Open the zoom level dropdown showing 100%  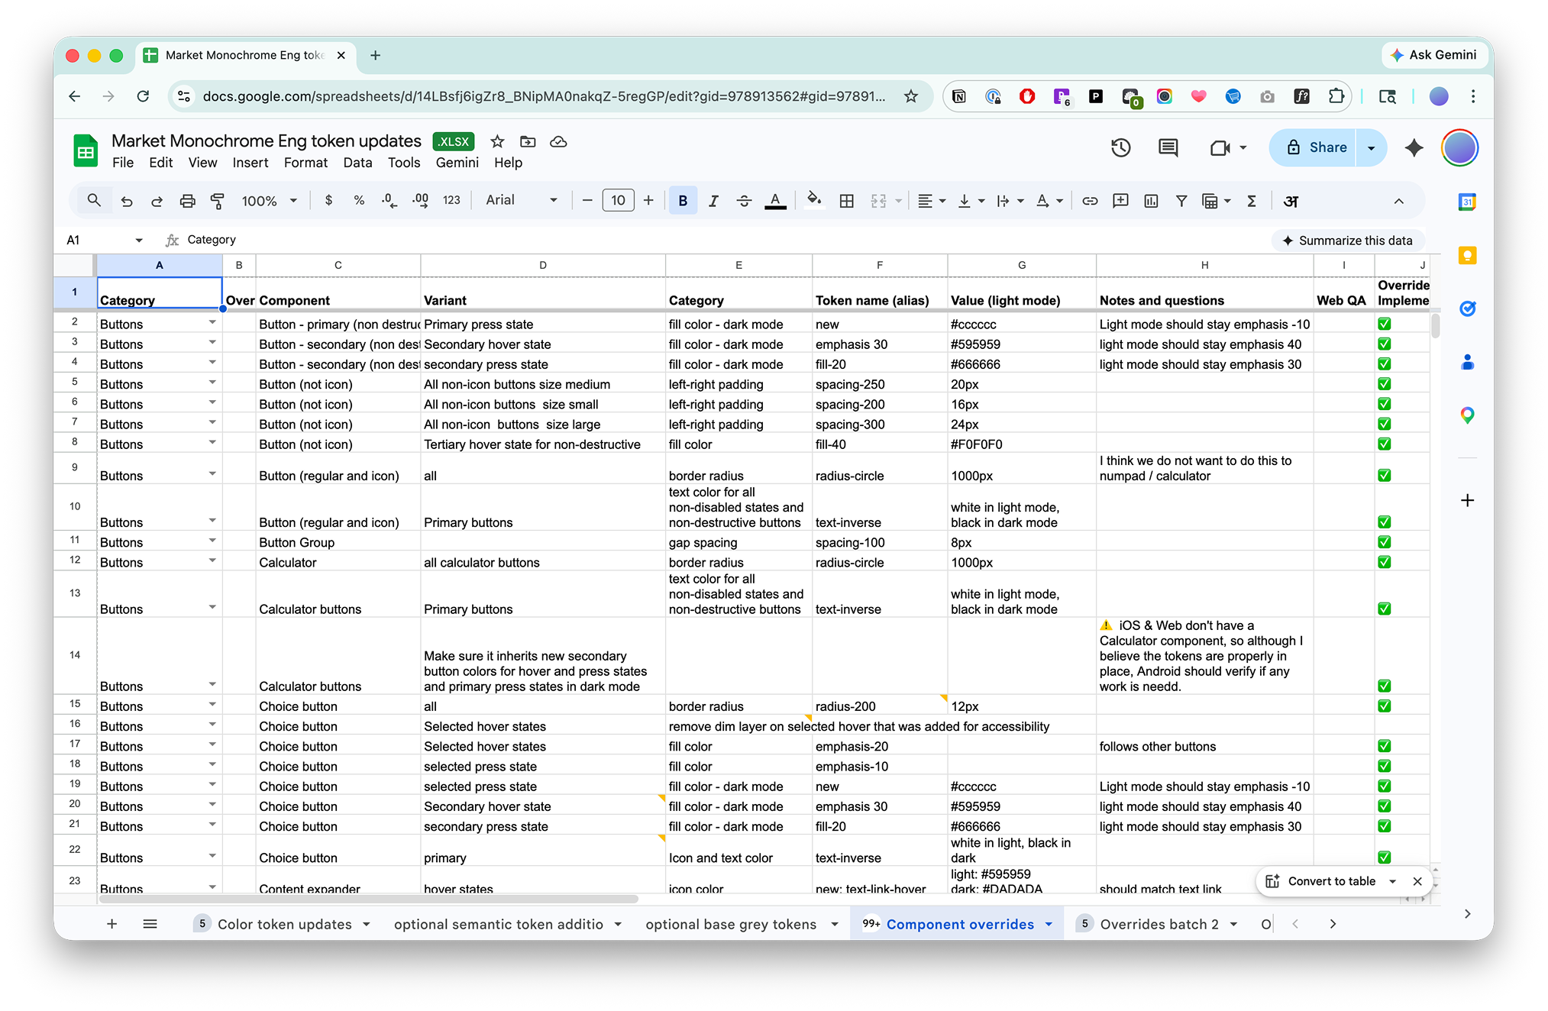pos(269,200)
